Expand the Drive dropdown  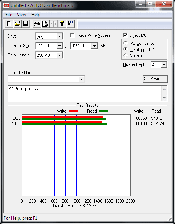pyautogui.click(x=60, y=36)
